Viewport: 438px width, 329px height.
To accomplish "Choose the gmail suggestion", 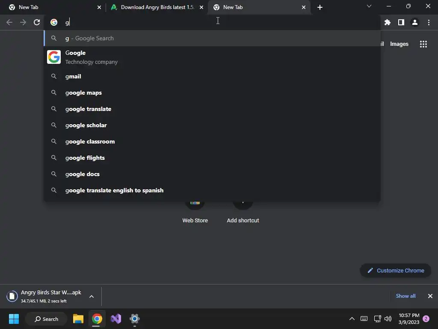I will coord(212,76).
